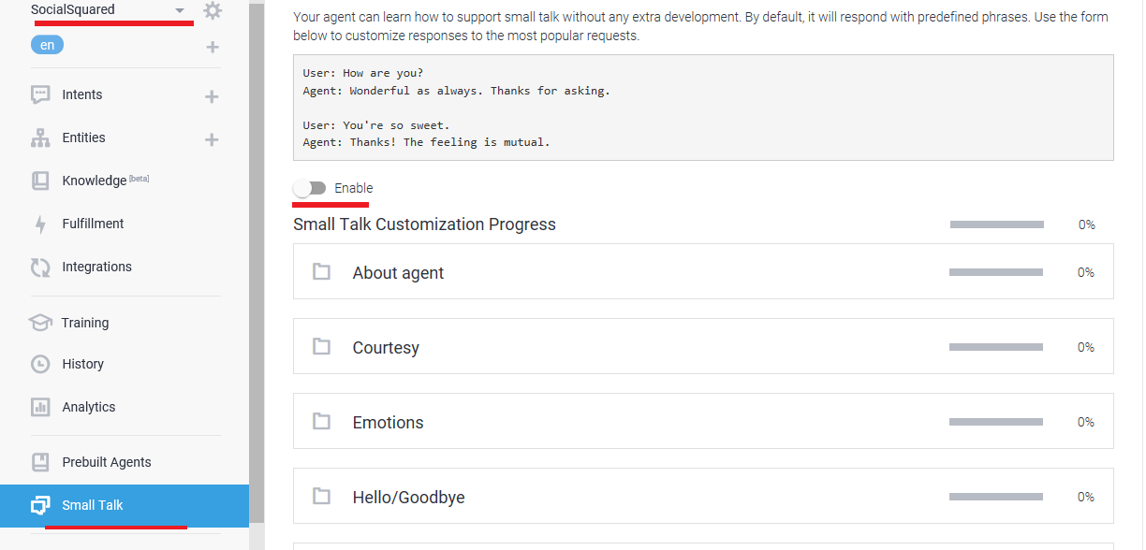Expand the Emotions folder row
Screen dimensions: 1146x550
tap(388, 423)
